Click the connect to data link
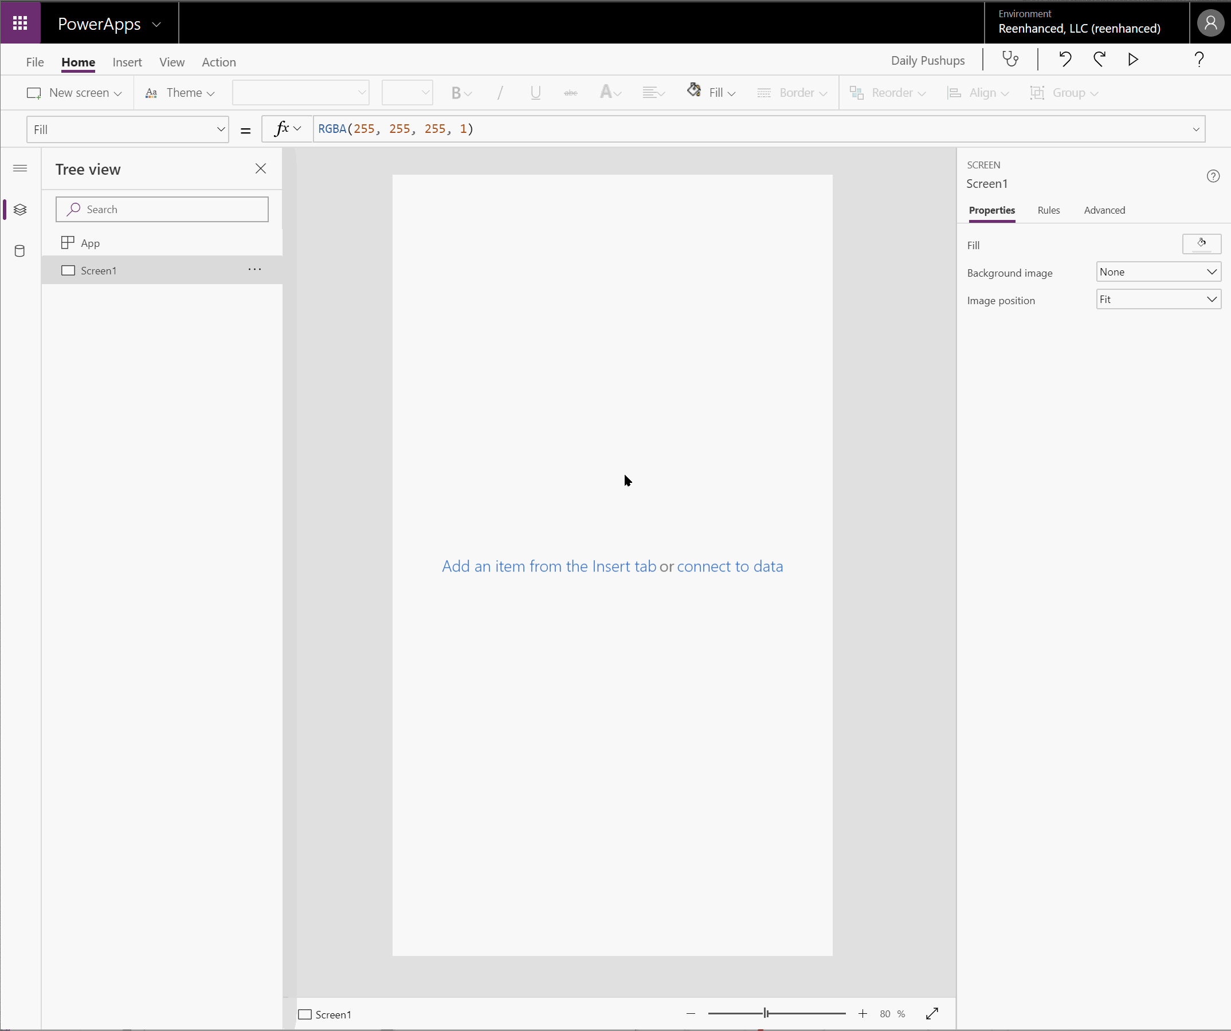 (x=730, y=566)
